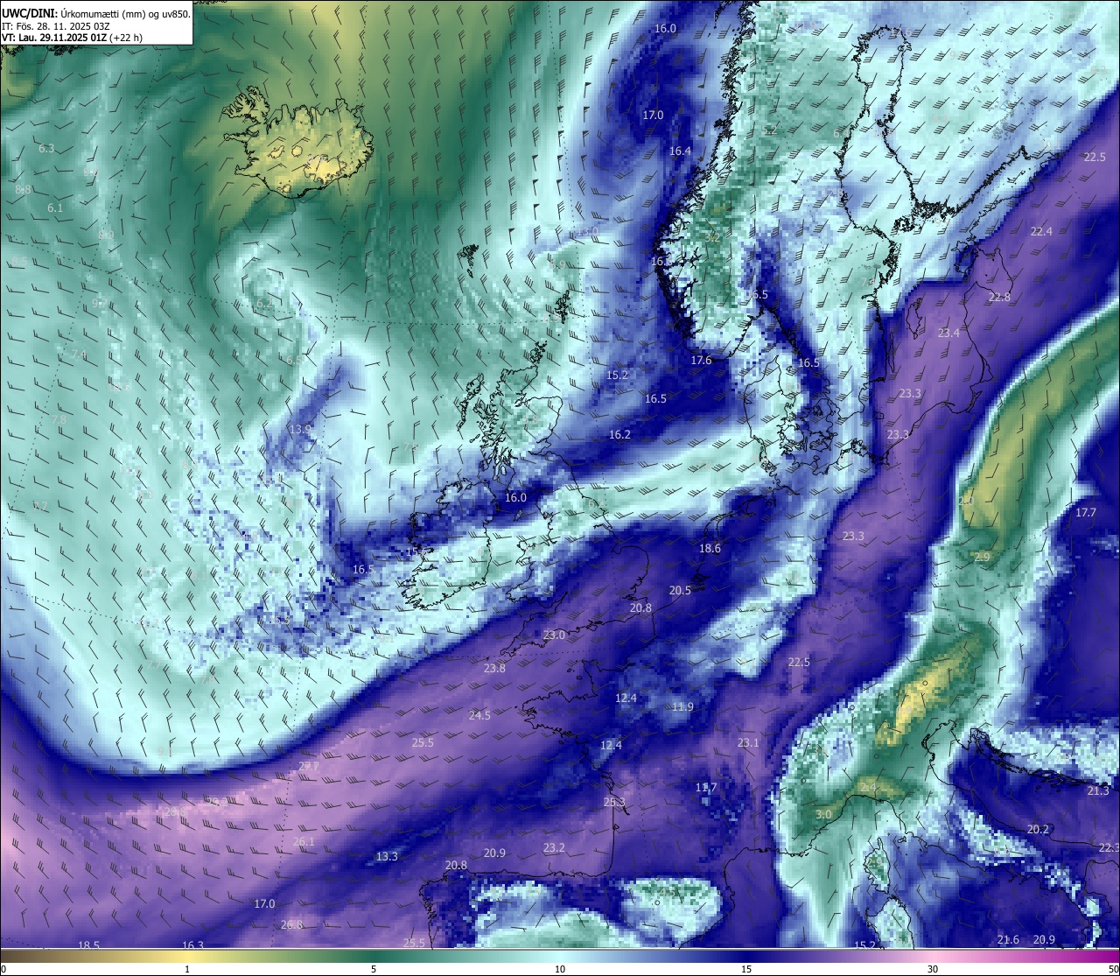Click the 24.5 value label
Image resolution: width=1120 pixels, height=976 pixels.
tap(479, 716)
